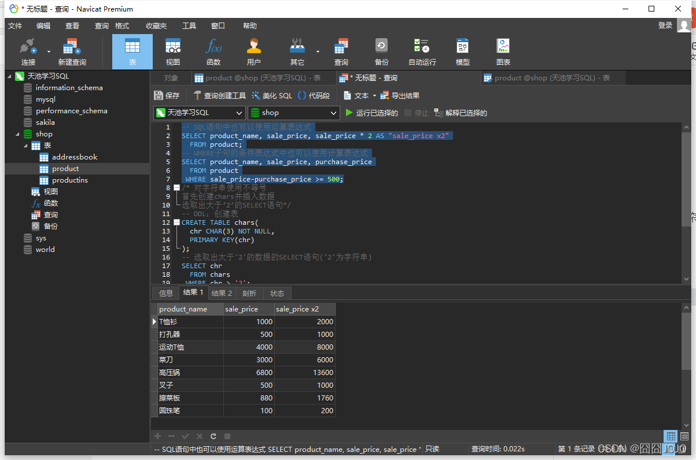
Task: Open the 其它 dropdown arrow
Action: 318,51
